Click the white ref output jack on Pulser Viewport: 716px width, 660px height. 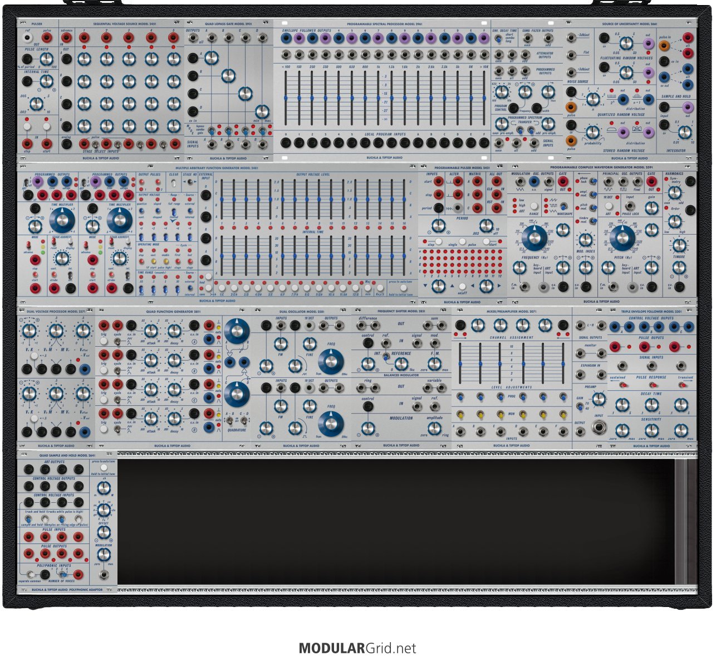coord(27,37)
